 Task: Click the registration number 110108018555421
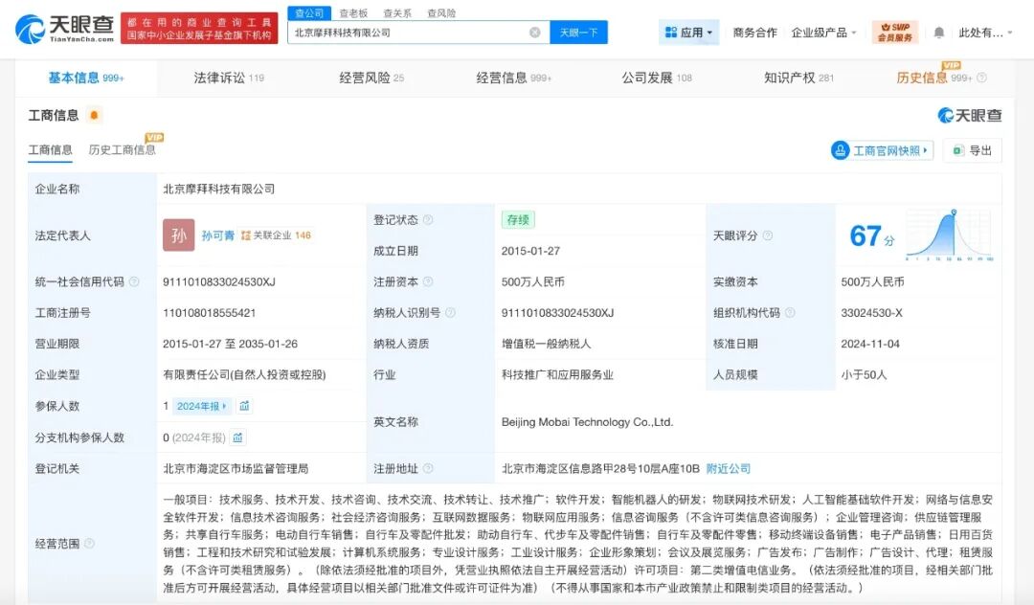[x=209, y=312]
